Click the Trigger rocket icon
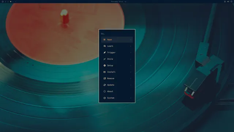Screen dimensions: 234x132 point(105,52)
